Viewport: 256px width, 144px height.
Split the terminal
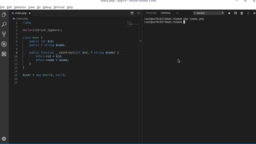[x=236, y=13]
